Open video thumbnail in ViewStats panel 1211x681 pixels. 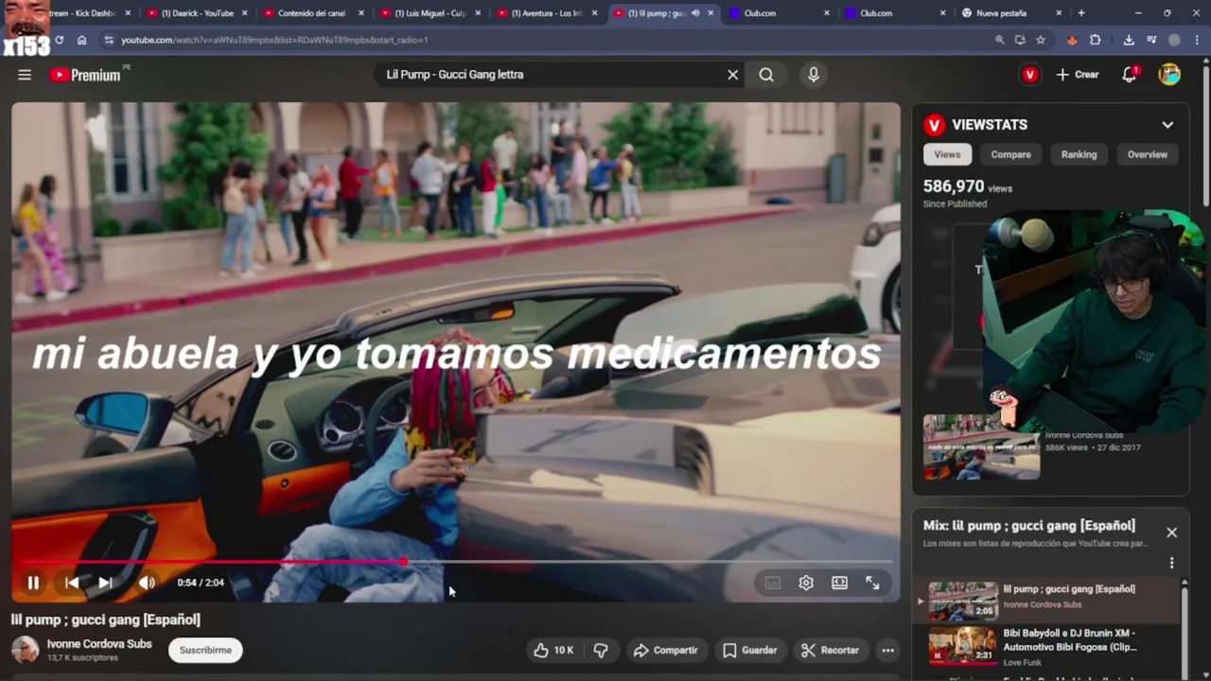[x=981, y=447]
